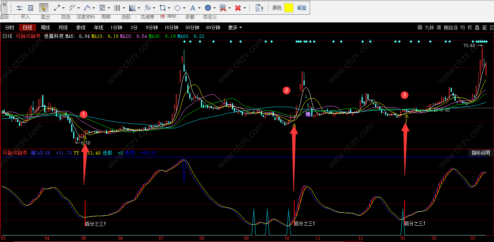Toggle 均 moving average display

463,27
